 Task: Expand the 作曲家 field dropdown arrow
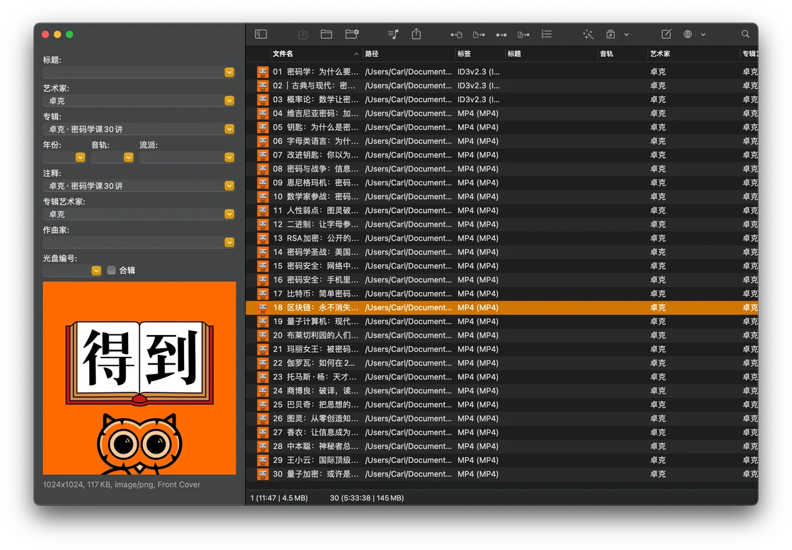(229, 243)
